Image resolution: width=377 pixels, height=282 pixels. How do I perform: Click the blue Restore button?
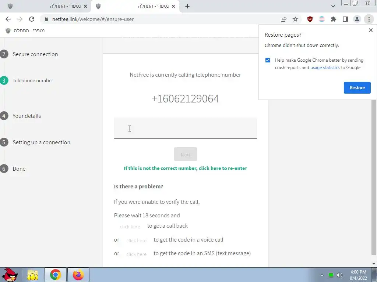pos(357,88)
